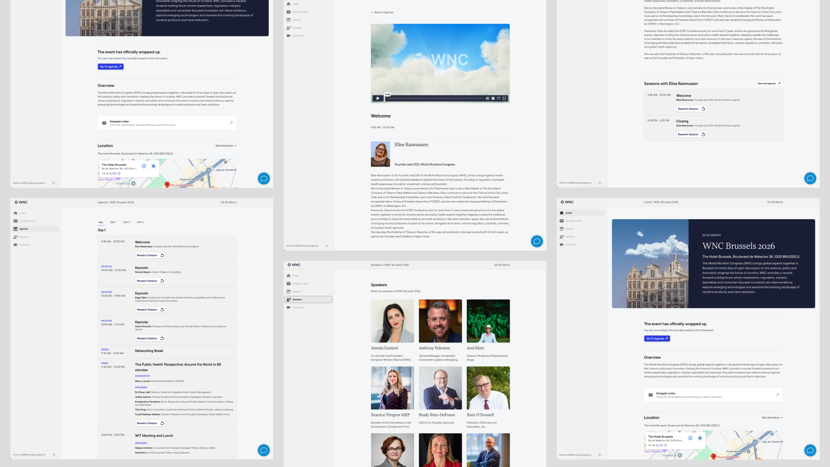This screenshot has width=830, height=467.
Task: Click the WNC logo on the Agenda page
Action: [21, 202]
